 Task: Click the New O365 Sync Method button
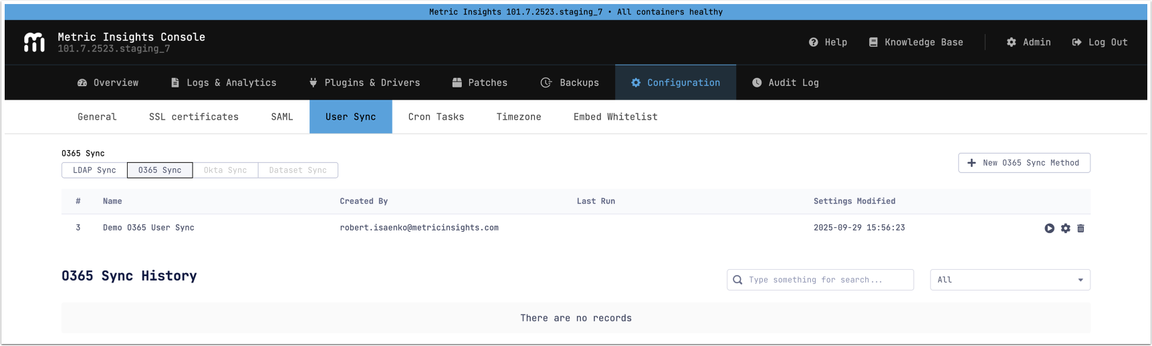[x=1024, y=163]
